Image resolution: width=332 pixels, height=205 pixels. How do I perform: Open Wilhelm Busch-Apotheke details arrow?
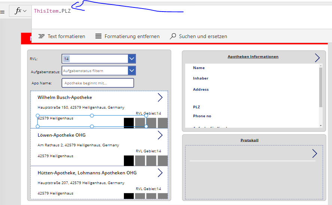[160, 97]
